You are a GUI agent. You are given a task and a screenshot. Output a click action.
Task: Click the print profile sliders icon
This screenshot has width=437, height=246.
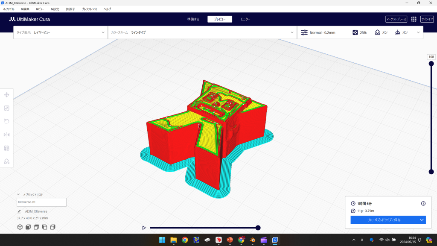point(304,32)
